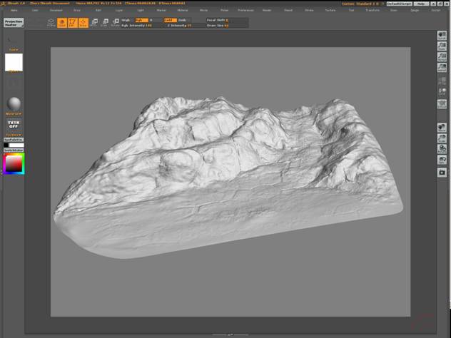Select the Zoom icon on right shelf
The height and width of the screenshot is (338, 451).
point(442,46)
